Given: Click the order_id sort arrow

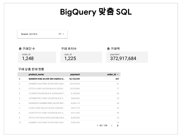Looking at the screenshot, I should 118,74.
